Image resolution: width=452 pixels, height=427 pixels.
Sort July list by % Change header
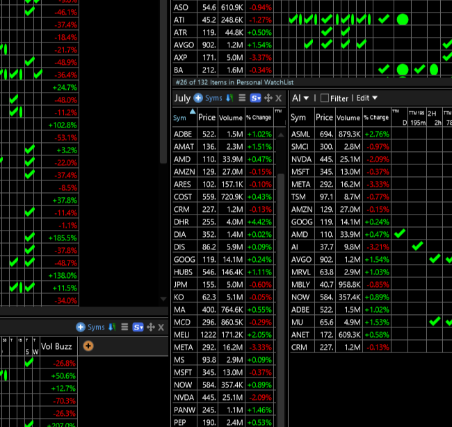[259, 118]
